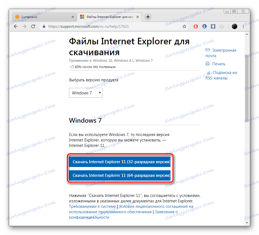Click the thumbs-up helpful icon
This screenshot has height=235, width=259.
pyautogui.click(x=72, y=67)
